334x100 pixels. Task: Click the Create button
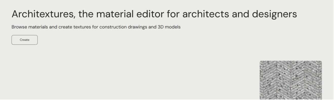pos(25,40)
